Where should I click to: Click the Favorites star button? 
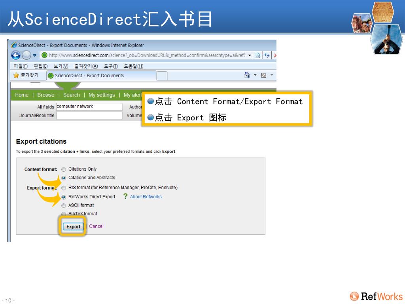26,75
